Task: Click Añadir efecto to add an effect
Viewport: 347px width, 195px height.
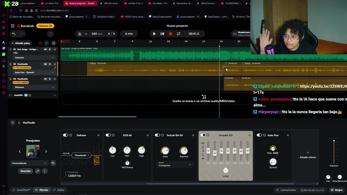Action: [x=308, y=155]
